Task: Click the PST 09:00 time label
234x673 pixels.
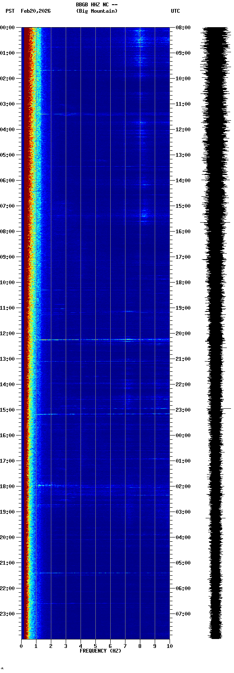Action: point(8,257)
